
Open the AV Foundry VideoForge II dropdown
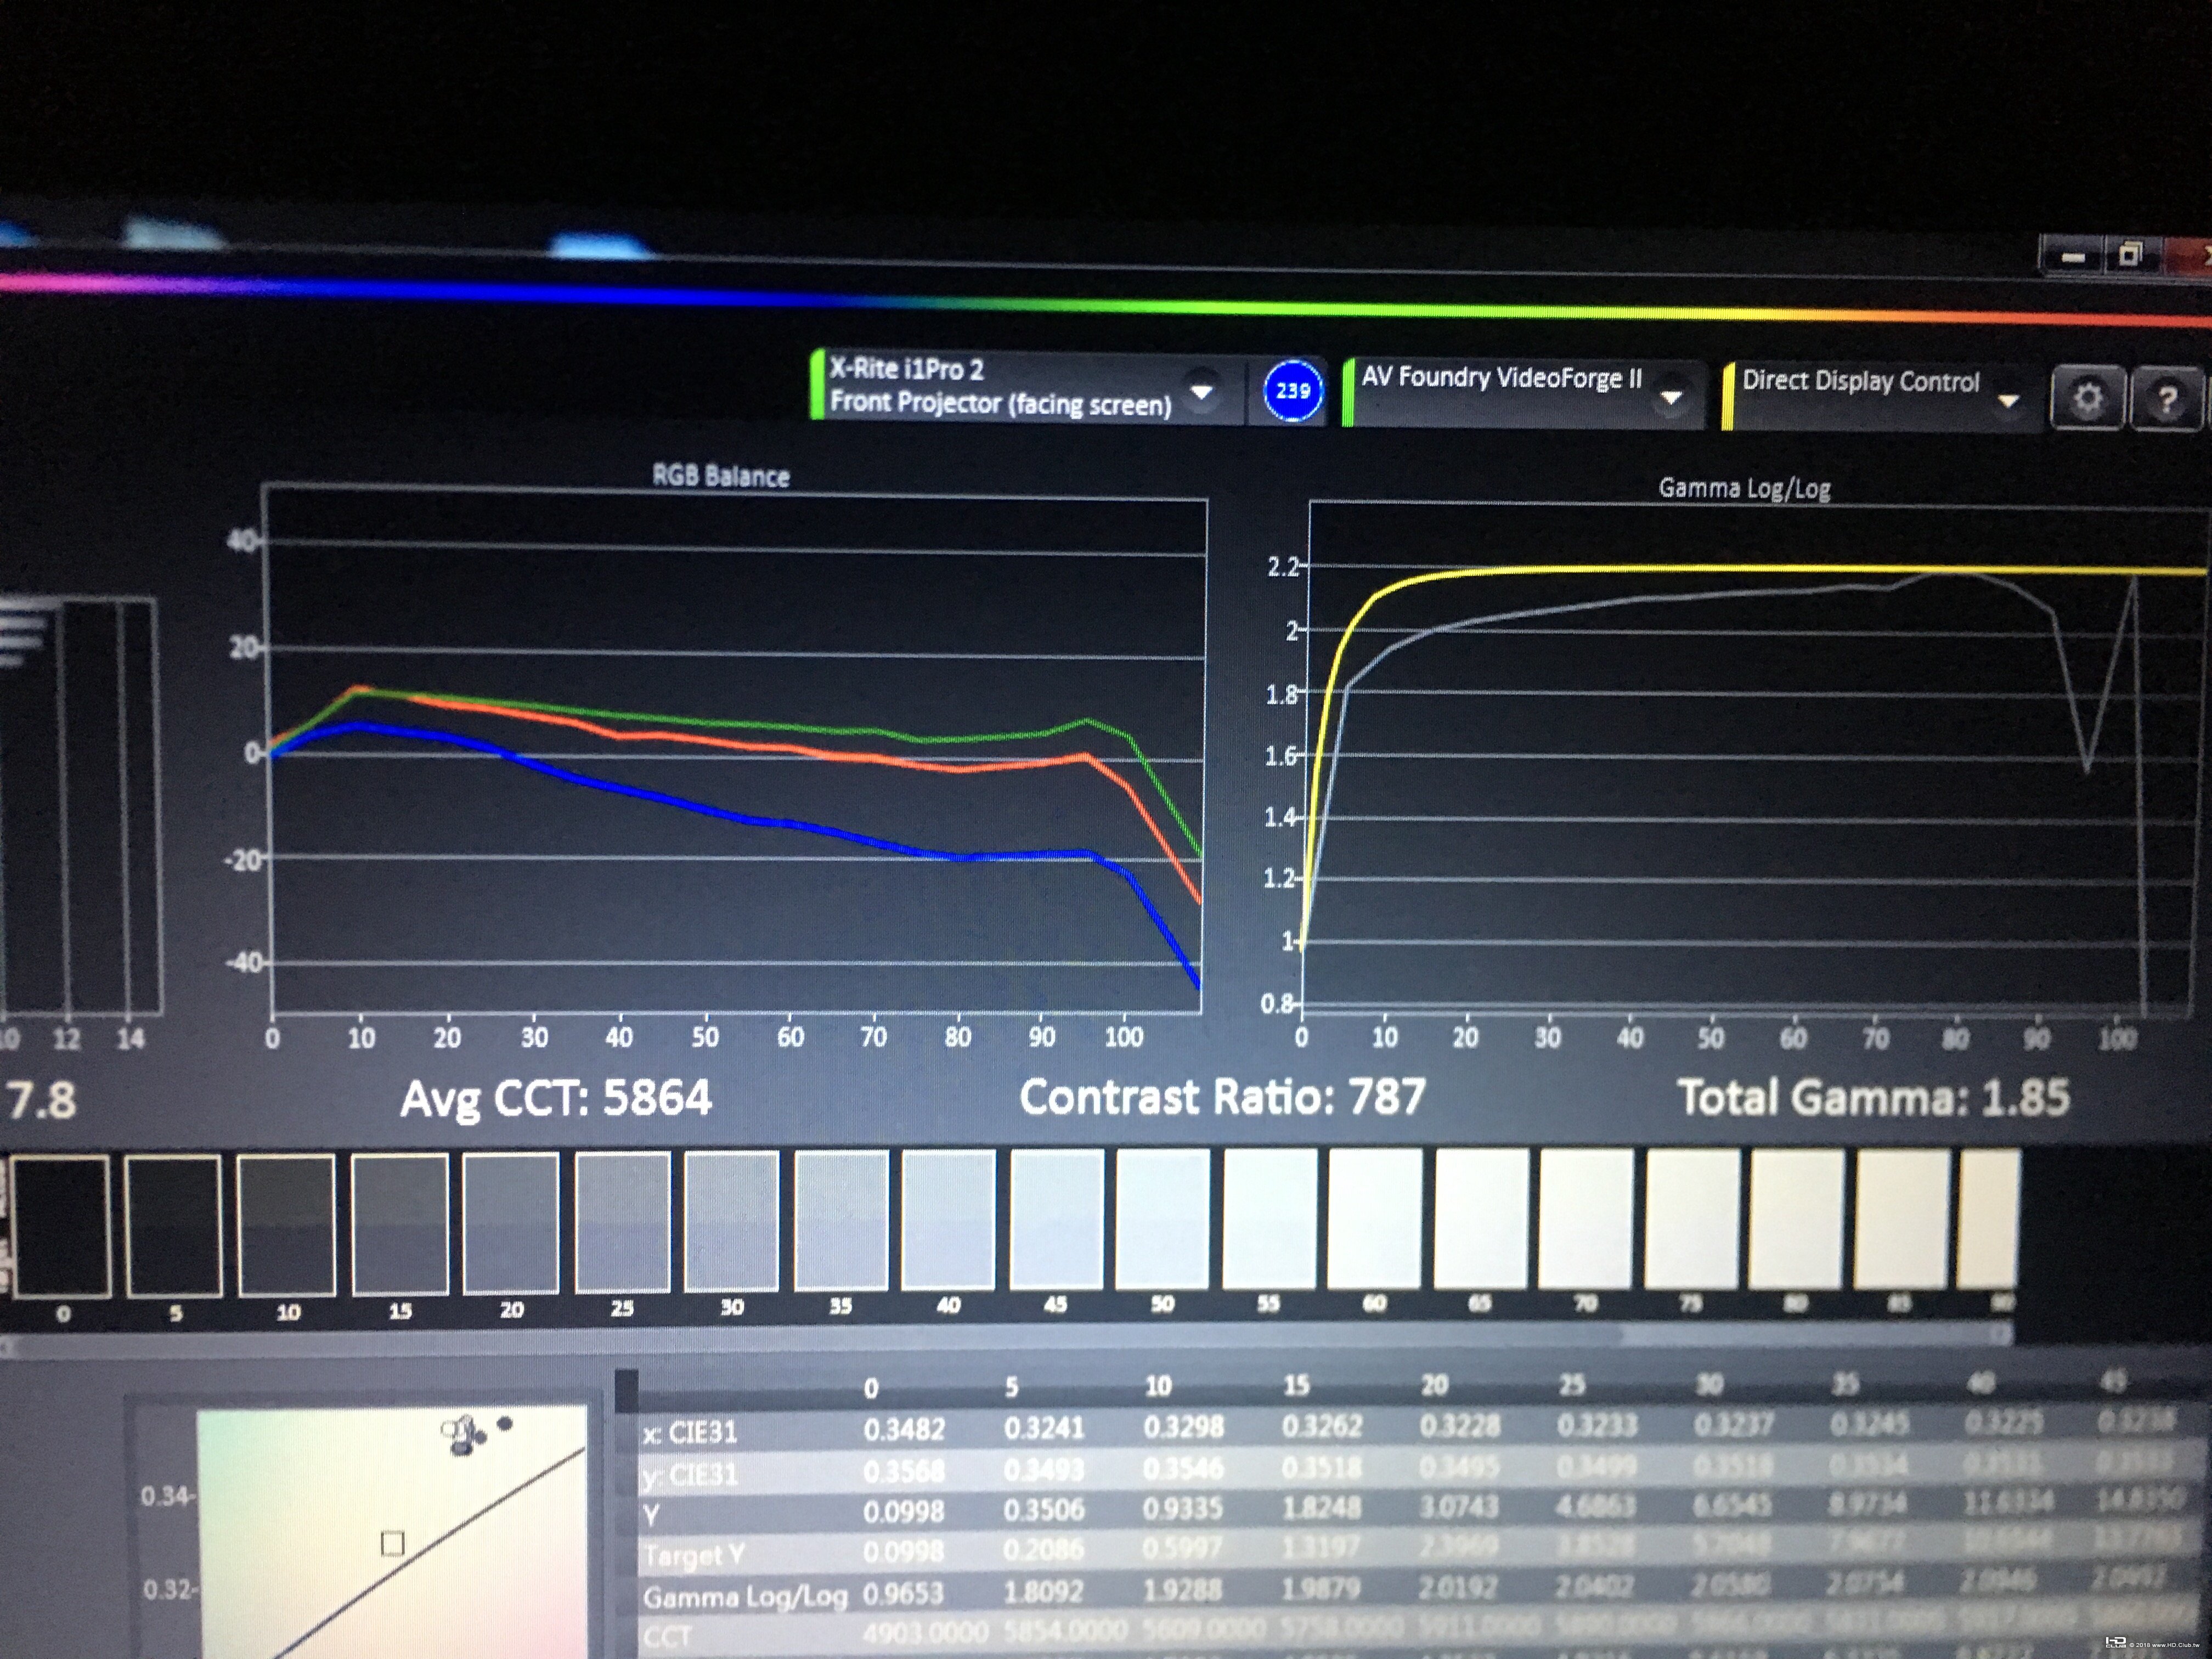pyautogui.click(x=1670, y=397)
